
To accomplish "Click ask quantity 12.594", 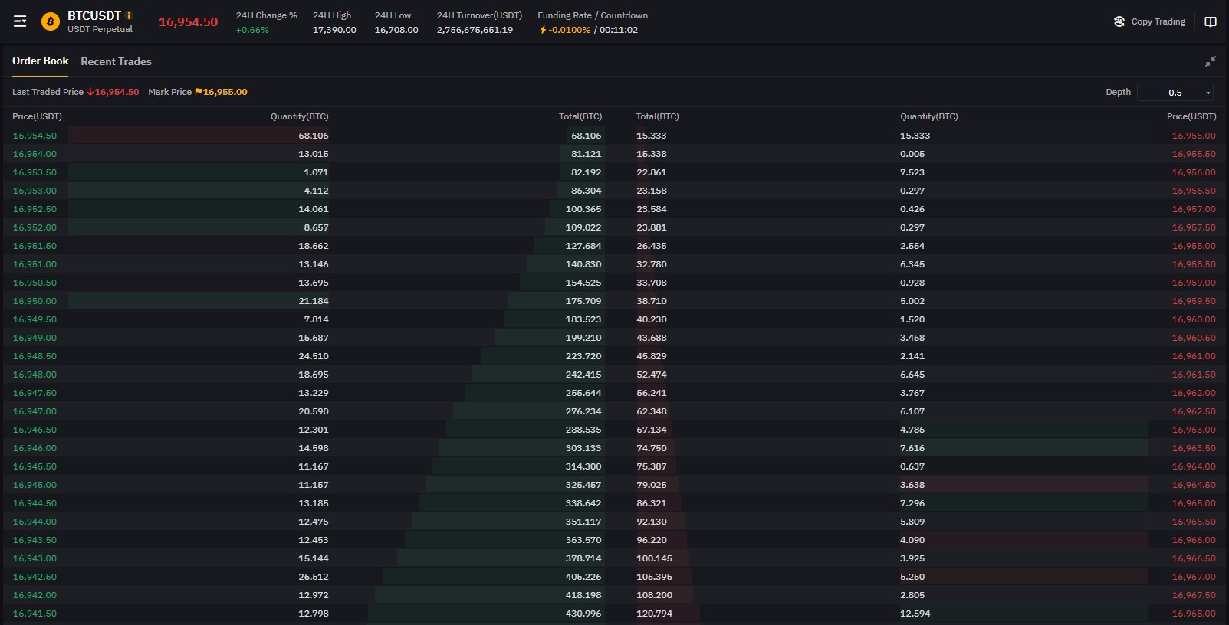I will click(x=915, y=614).
